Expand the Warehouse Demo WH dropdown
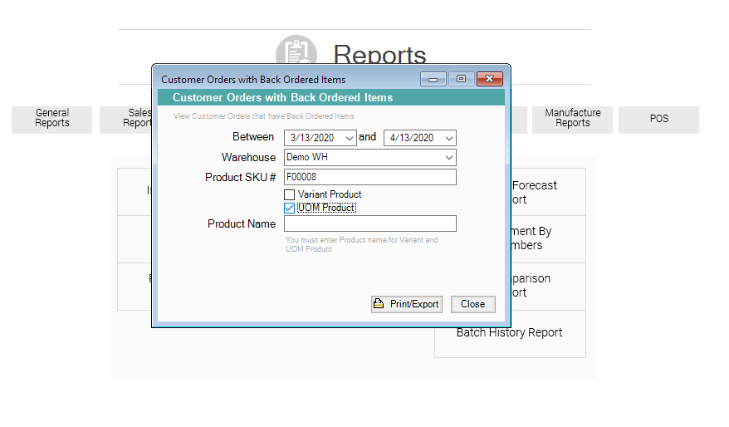The image size is (729, 427). pyautogui.click(x=448, y=157)
